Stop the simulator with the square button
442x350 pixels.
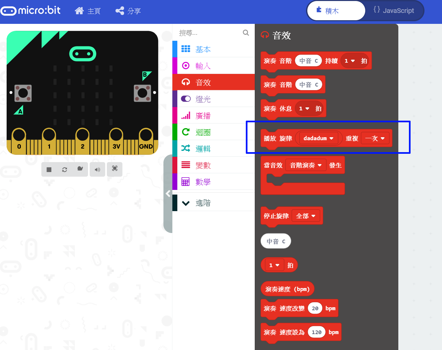tap(49, 169)
